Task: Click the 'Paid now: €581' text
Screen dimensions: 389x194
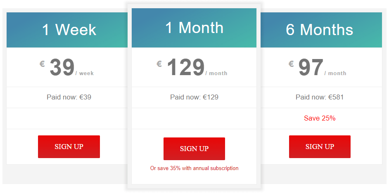Action: coord(320,97)
